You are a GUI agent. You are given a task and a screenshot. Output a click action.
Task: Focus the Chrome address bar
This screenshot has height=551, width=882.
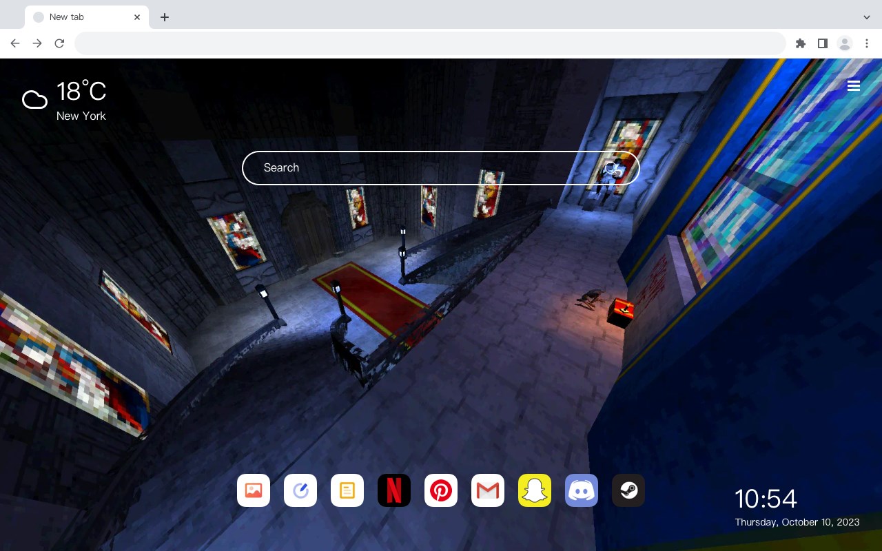point(430,43)
